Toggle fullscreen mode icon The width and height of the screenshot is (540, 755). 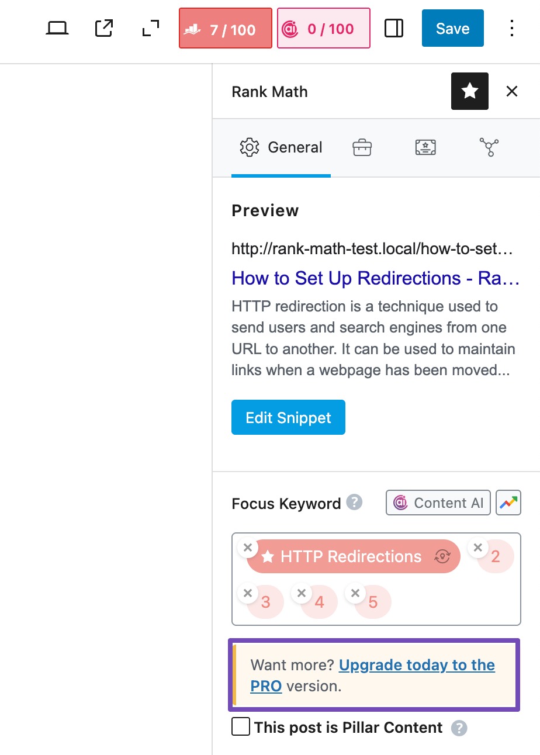[x=151, y=28]
